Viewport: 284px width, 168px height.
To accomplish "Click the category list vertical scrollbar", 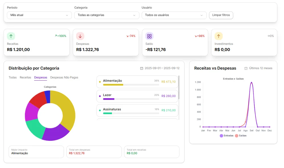I will 179,87.
